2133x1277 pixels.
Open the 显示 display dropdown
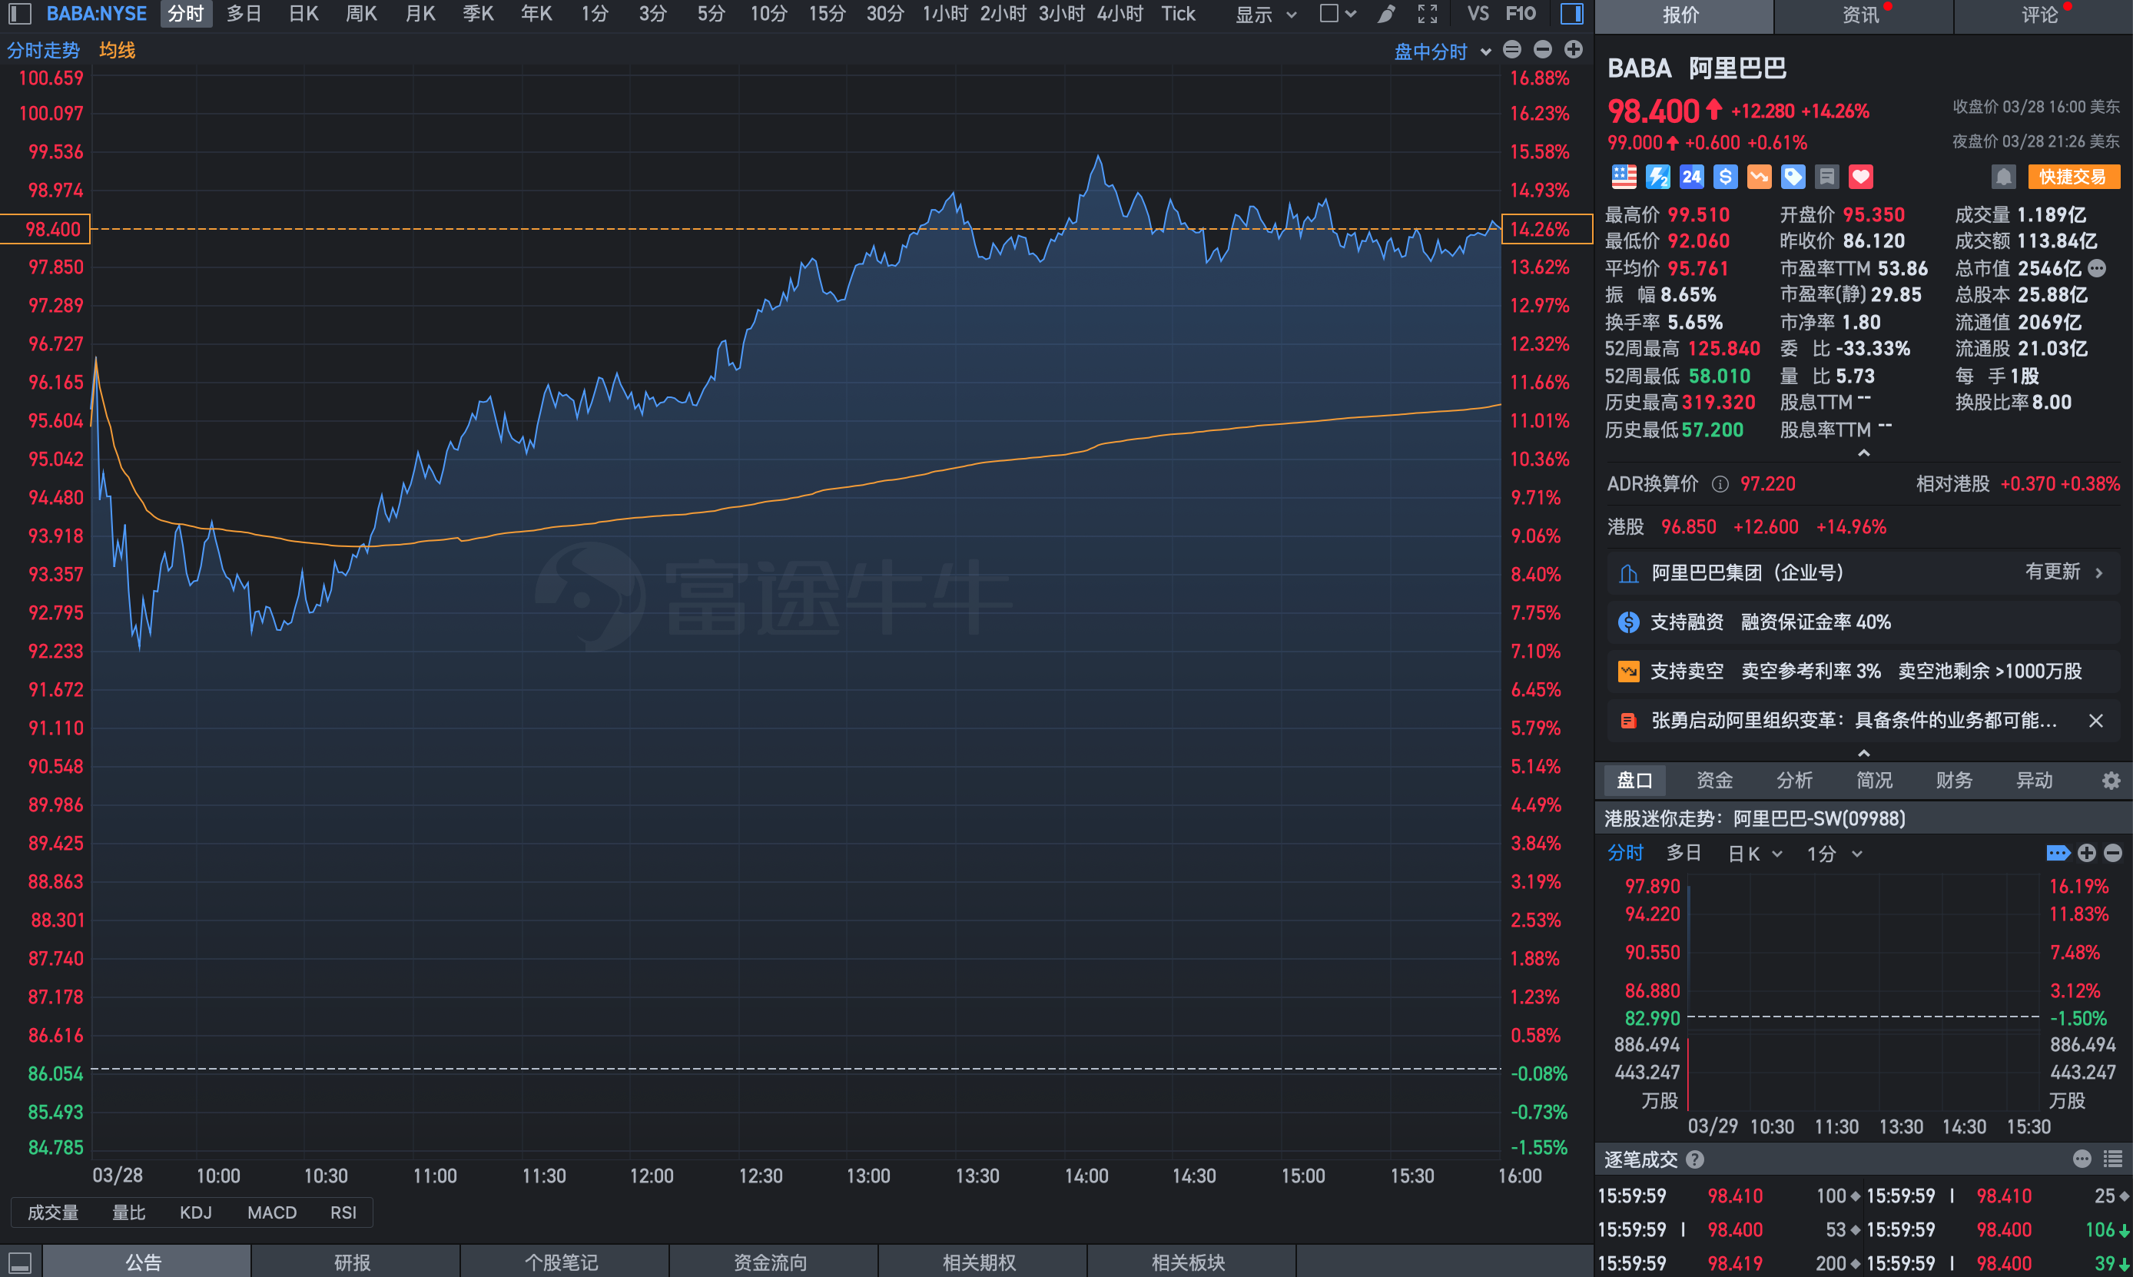(1265, 14)
